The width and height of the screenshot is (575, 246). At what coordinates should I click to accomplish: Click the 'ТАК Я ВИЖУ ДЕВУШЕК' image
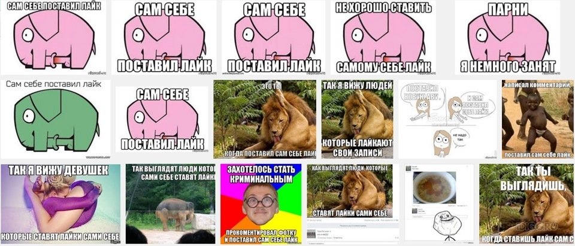60,204
